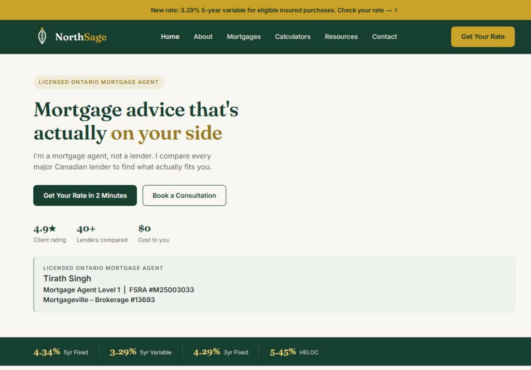Click the 5.45% HELOC rate
Image resolution: width=531 pixels, height=370 pixels.
pyautogui.click(x=294, y=352)
